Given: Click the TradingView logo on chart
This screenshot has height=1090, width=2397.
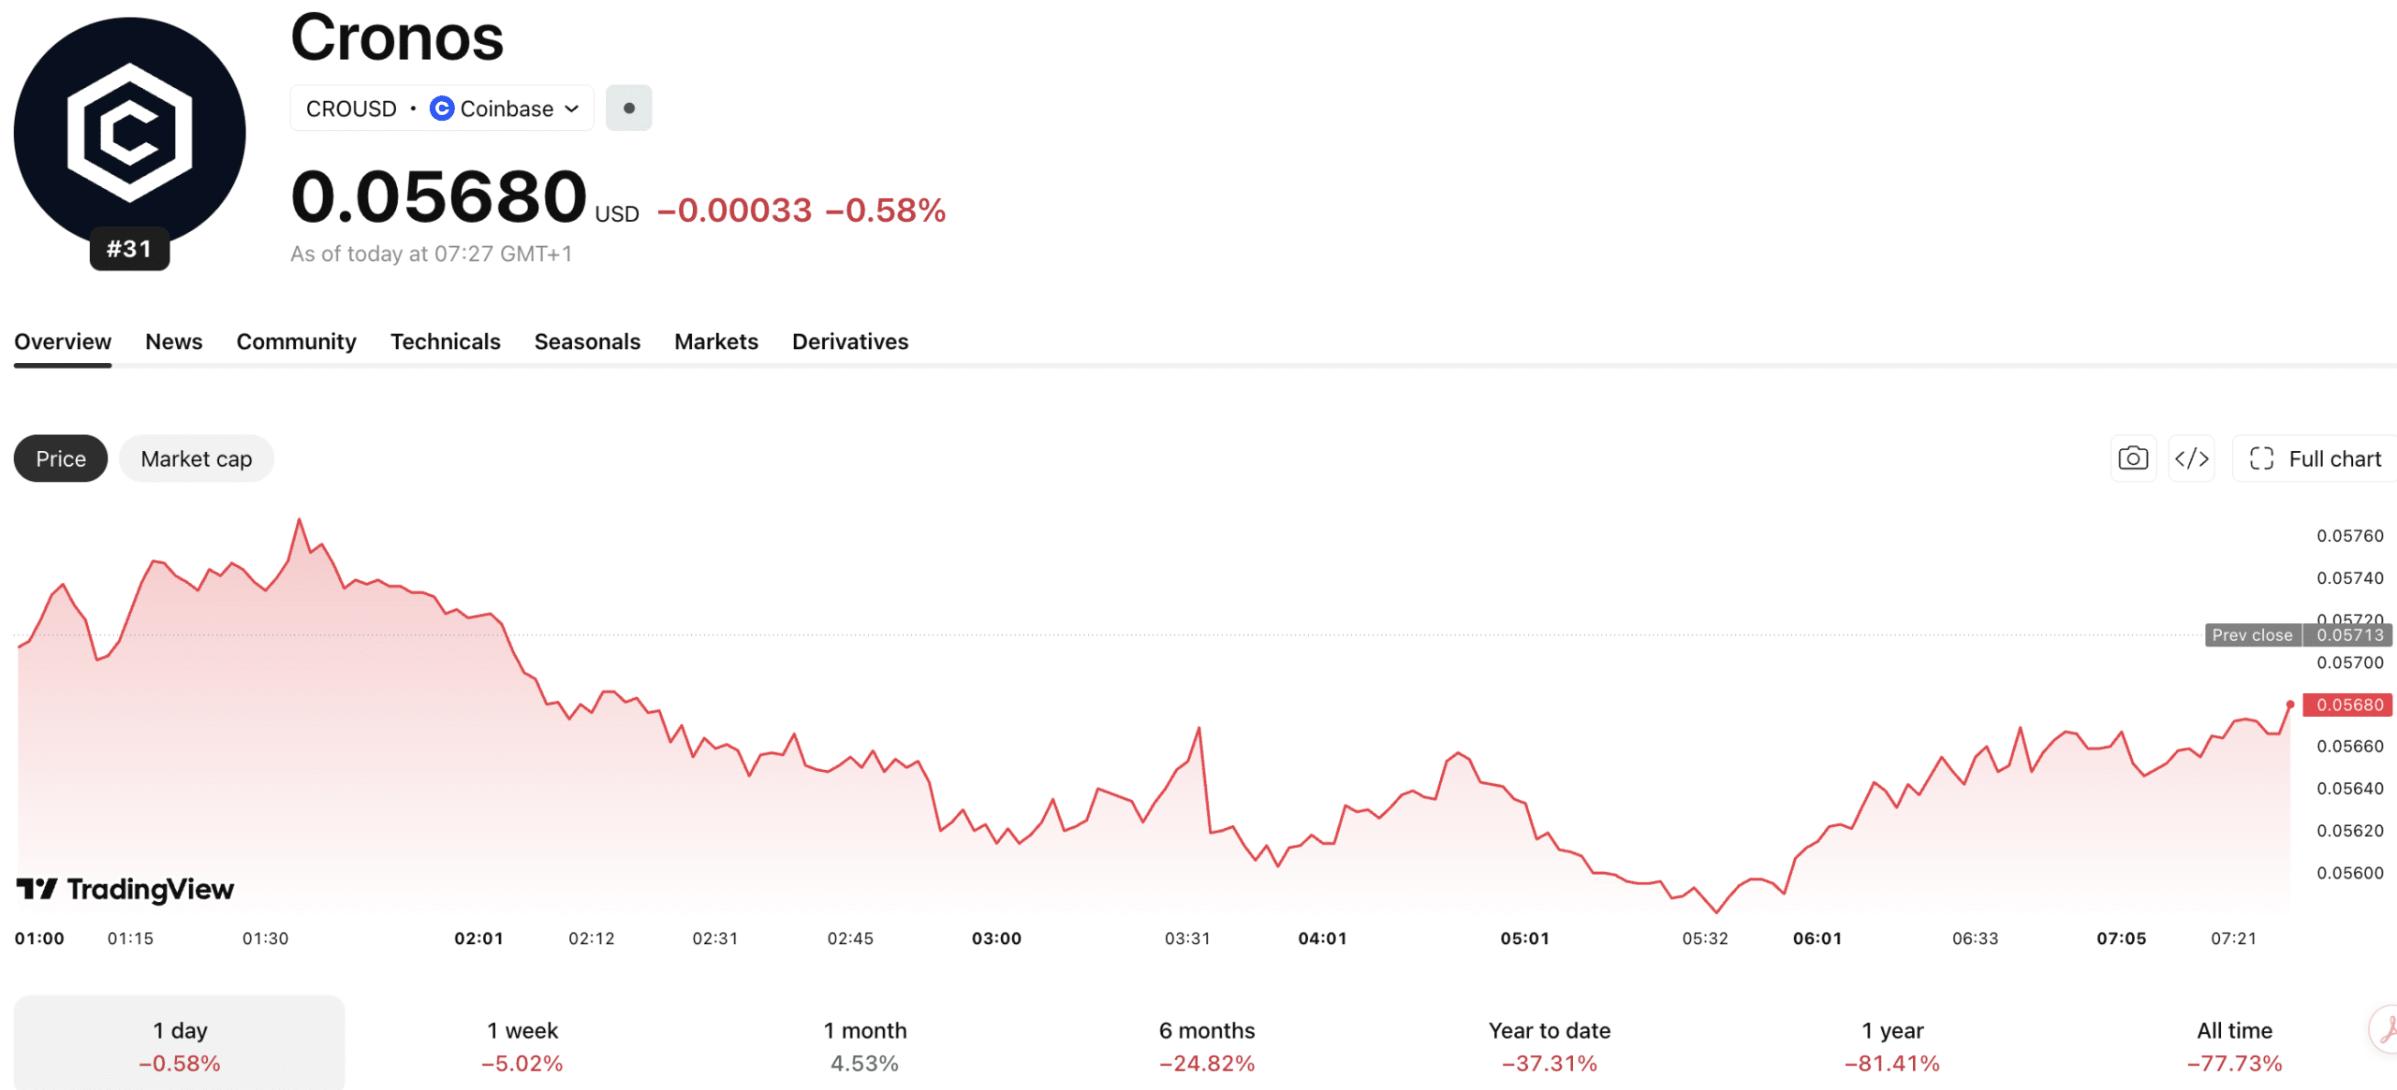Looking at the screenshot, I should point(125,889).
